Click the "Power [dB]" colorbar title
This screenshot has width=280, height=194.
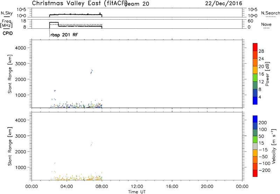267,74
